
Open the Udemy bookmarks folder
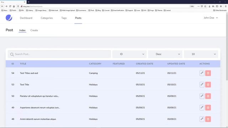pos(30,10)
